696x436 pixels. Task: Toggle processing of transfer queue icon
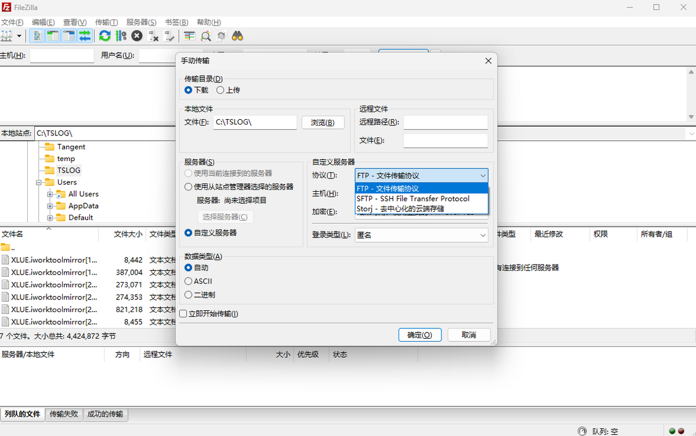(121, 36)
